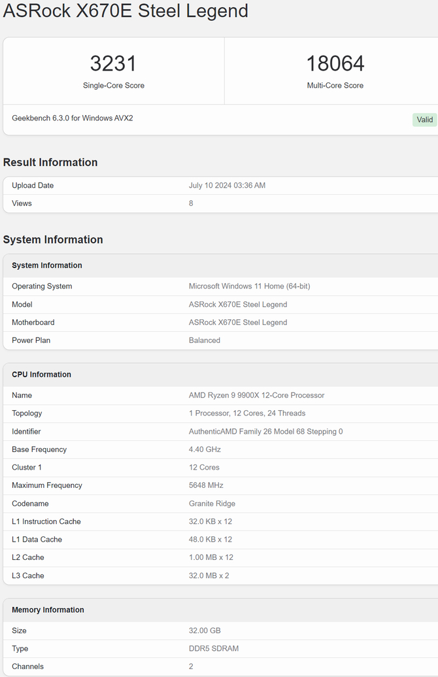Click the maximum frequency value 5648 MHz
The width and height of the screenshot is (438, 677).
coord(206,485)
